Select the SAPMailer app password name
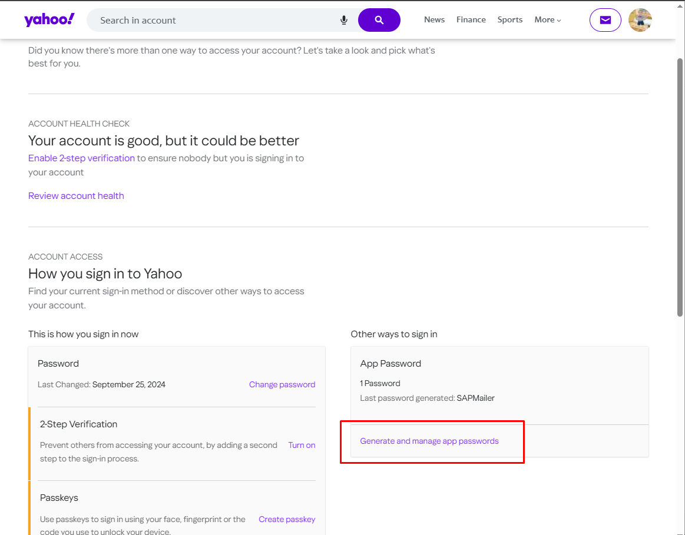 pos(475,398)
